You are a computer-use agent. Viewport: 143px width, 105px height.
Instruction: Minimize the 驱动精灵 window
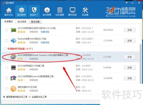[x=132, y=3]
